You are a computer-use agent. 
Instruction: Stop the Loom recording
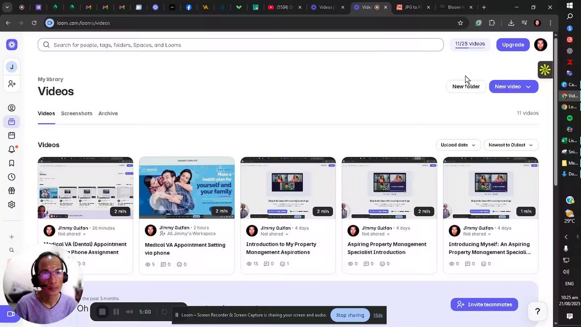point(103,312)
